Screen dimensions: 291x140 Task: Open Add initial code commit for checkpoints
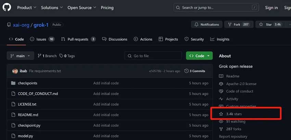106,83
